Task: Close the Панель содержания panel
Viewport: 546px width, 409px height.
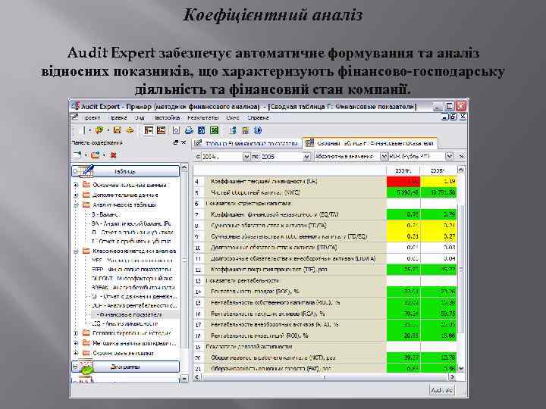Action: (x=184, y=142)
